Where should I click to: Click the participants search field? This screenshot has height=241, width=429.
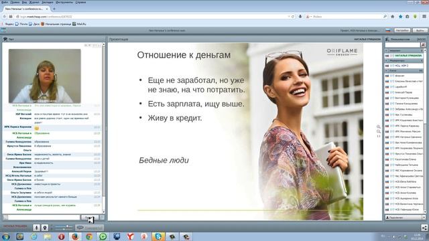(402, 45)
